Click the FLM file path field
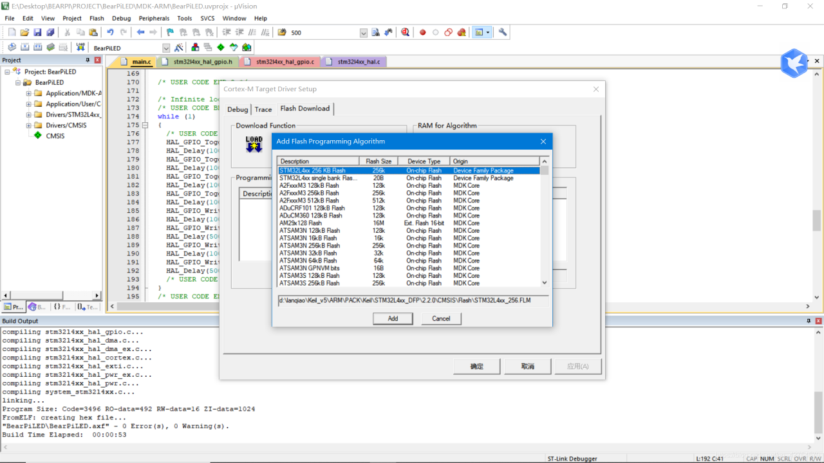The width and height of the screenshot is (824, 463). click(413, 300)
